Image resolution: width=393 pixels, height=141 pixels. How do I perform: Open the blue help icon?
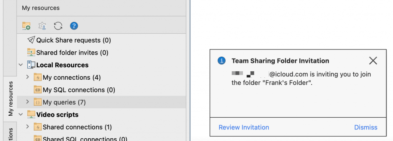(x=74, y=26)
